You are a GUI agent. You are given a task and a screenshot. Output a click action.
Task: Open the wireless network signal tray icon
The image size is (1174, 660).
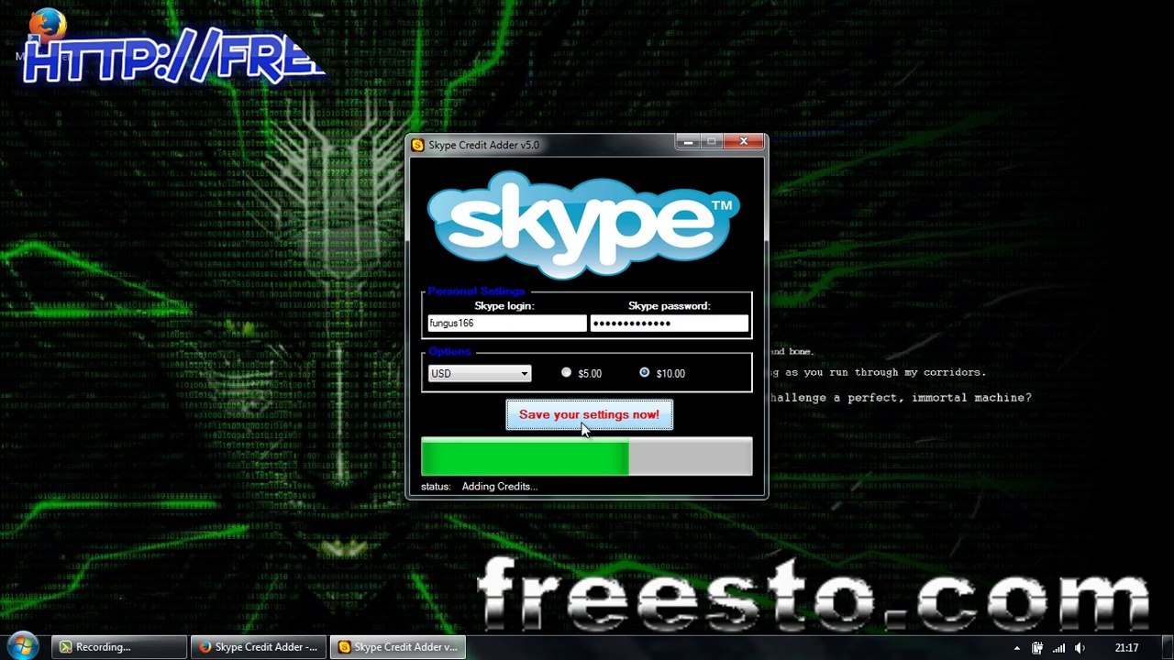1059,648
